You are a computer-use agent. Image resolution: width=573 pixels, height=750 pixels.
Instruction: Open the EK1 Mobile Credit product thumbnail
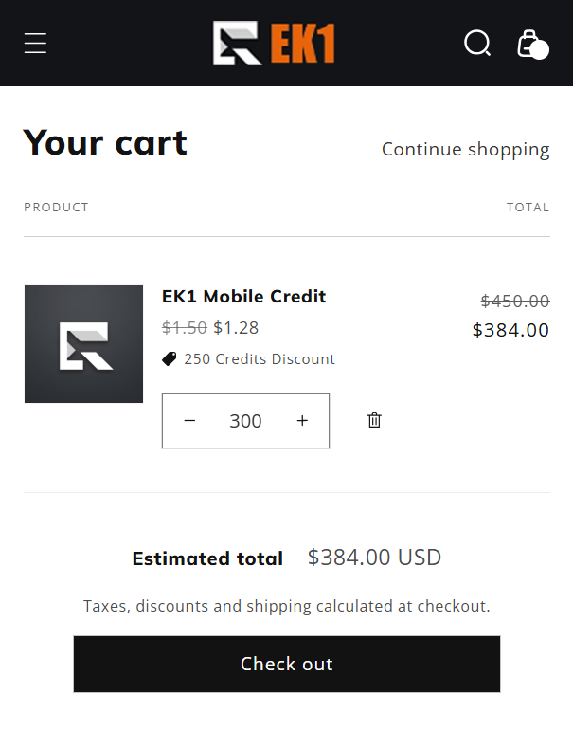(83, 344)
